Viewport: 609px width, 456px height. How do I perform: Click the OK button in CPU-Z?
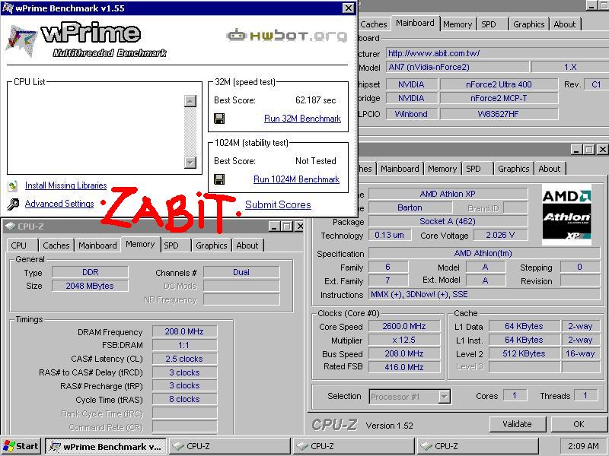point(579,424)
